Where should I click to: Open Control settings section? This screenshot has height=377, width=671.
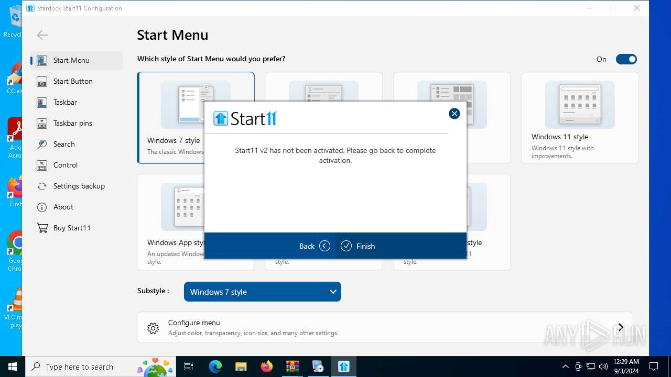tap(77, 165)
